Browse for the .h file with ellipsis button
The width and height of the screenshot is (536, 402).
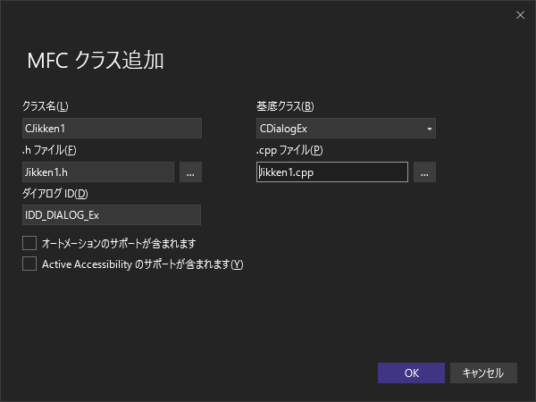(x=191, y=172)
